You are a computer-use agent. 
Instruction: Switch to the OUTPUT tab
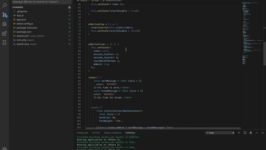tap(96, 133)
